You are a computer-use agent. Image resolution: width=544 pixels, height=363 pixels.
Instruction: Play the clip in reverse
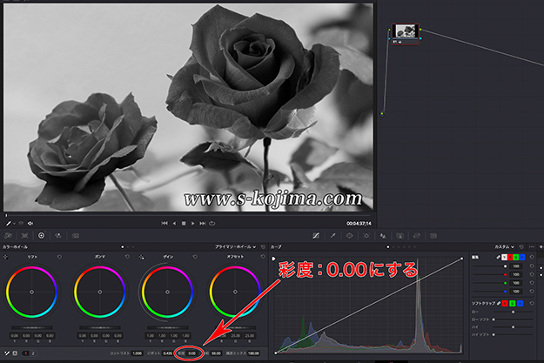[x=174, y=224]
